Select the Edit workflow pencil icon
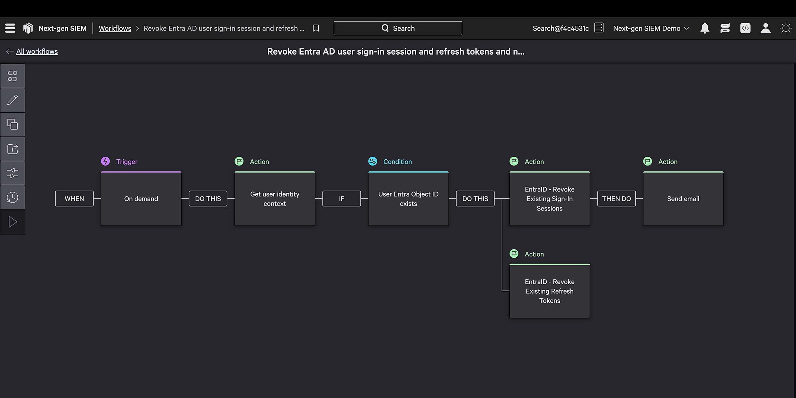Viewport: 796px width, 398px height. (12, 100)
